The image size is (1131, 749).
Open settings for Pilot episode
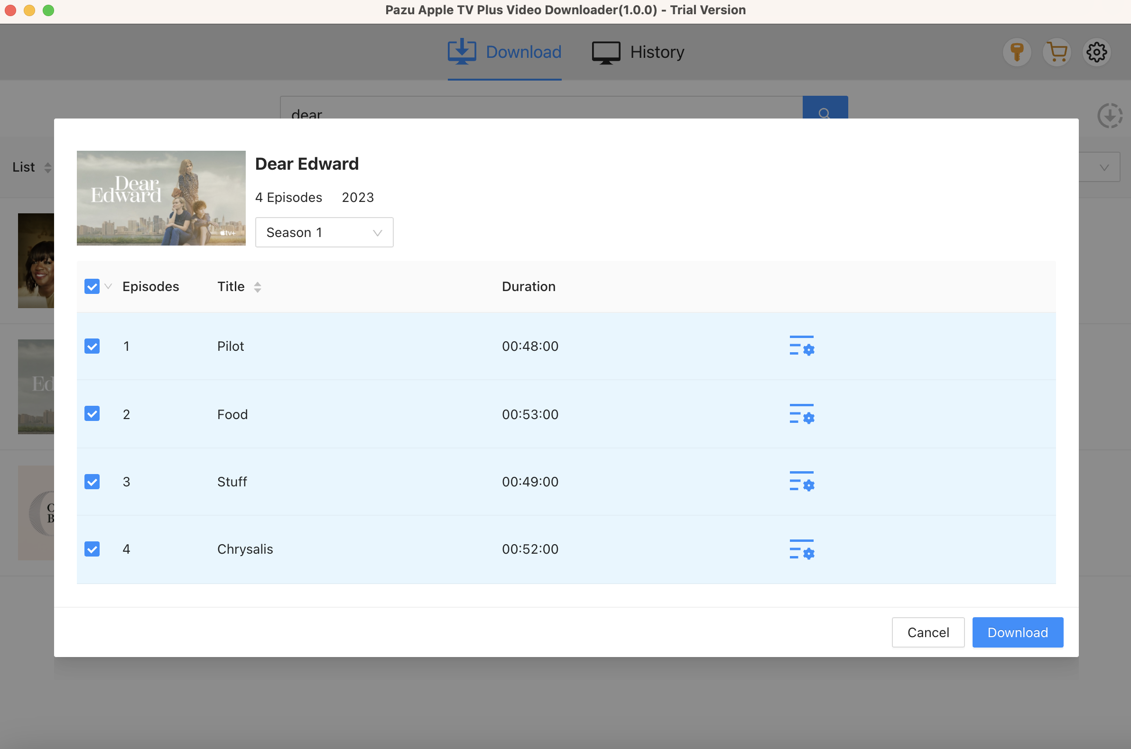click(x=802, y=346)
